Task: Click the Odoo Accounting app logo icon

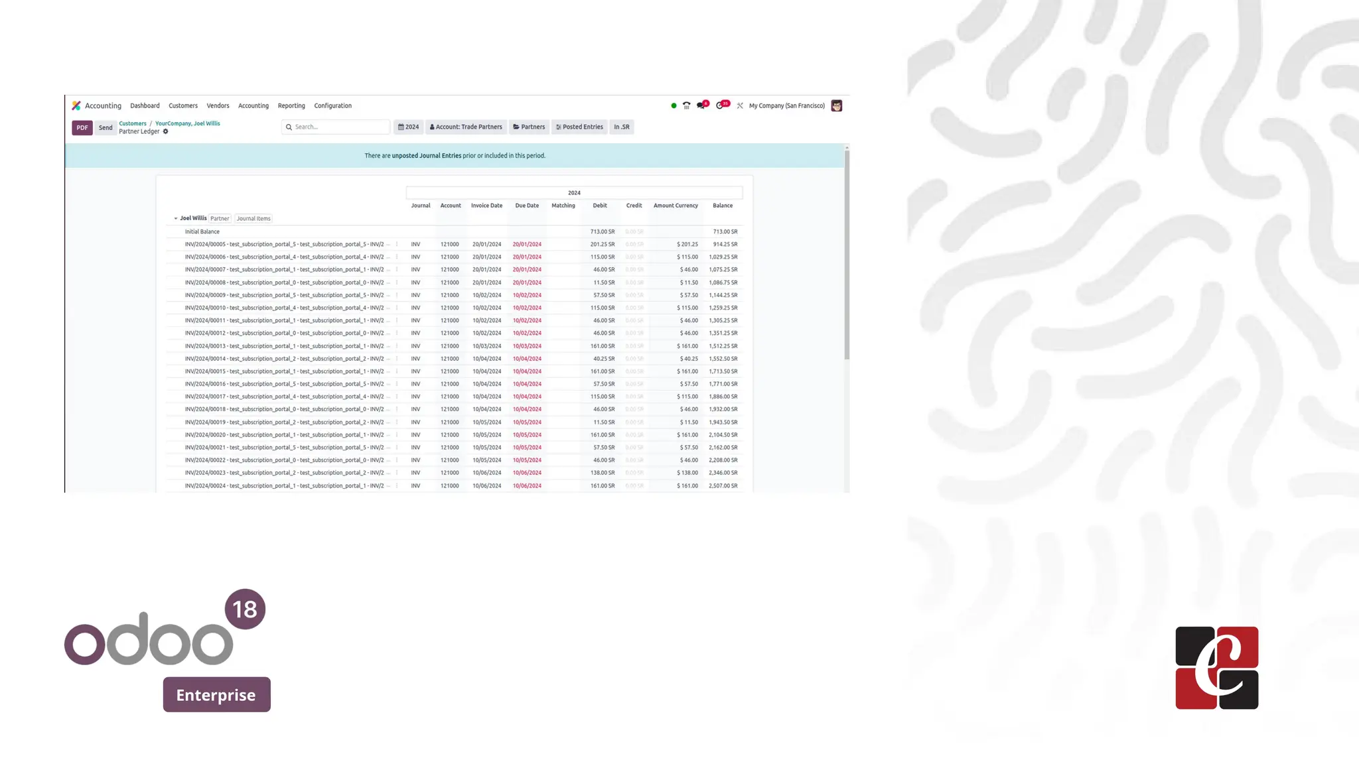Action: tap(76, 105)
